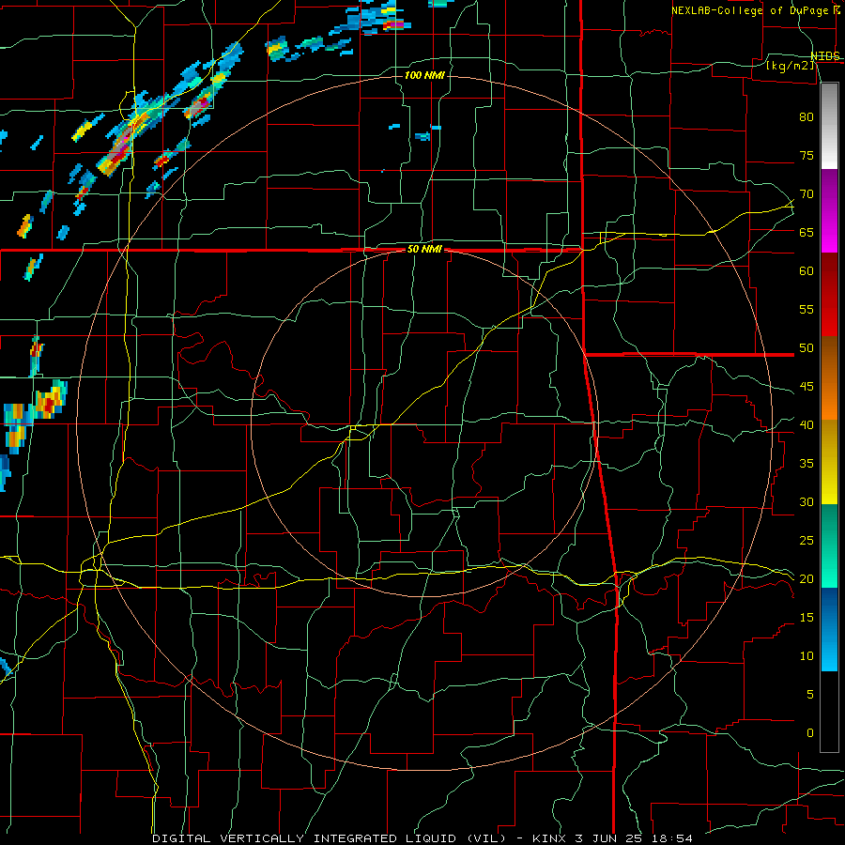Viewport: 845px width, 845px height.
Task: Click the "45" value on the scale
Action: coord(807,387)
